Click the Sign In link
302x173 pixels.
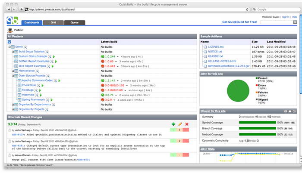pos(286,17)
